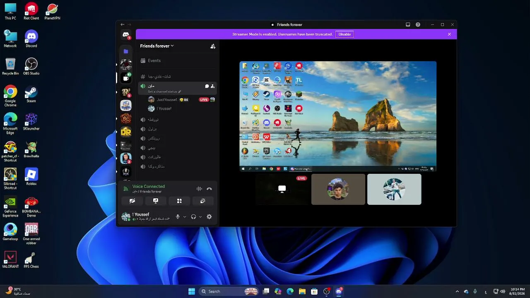This screenshot has width=530, height=298.
Task: Toggle the camera on in voice panel
Action: click(x=132, y=201)
